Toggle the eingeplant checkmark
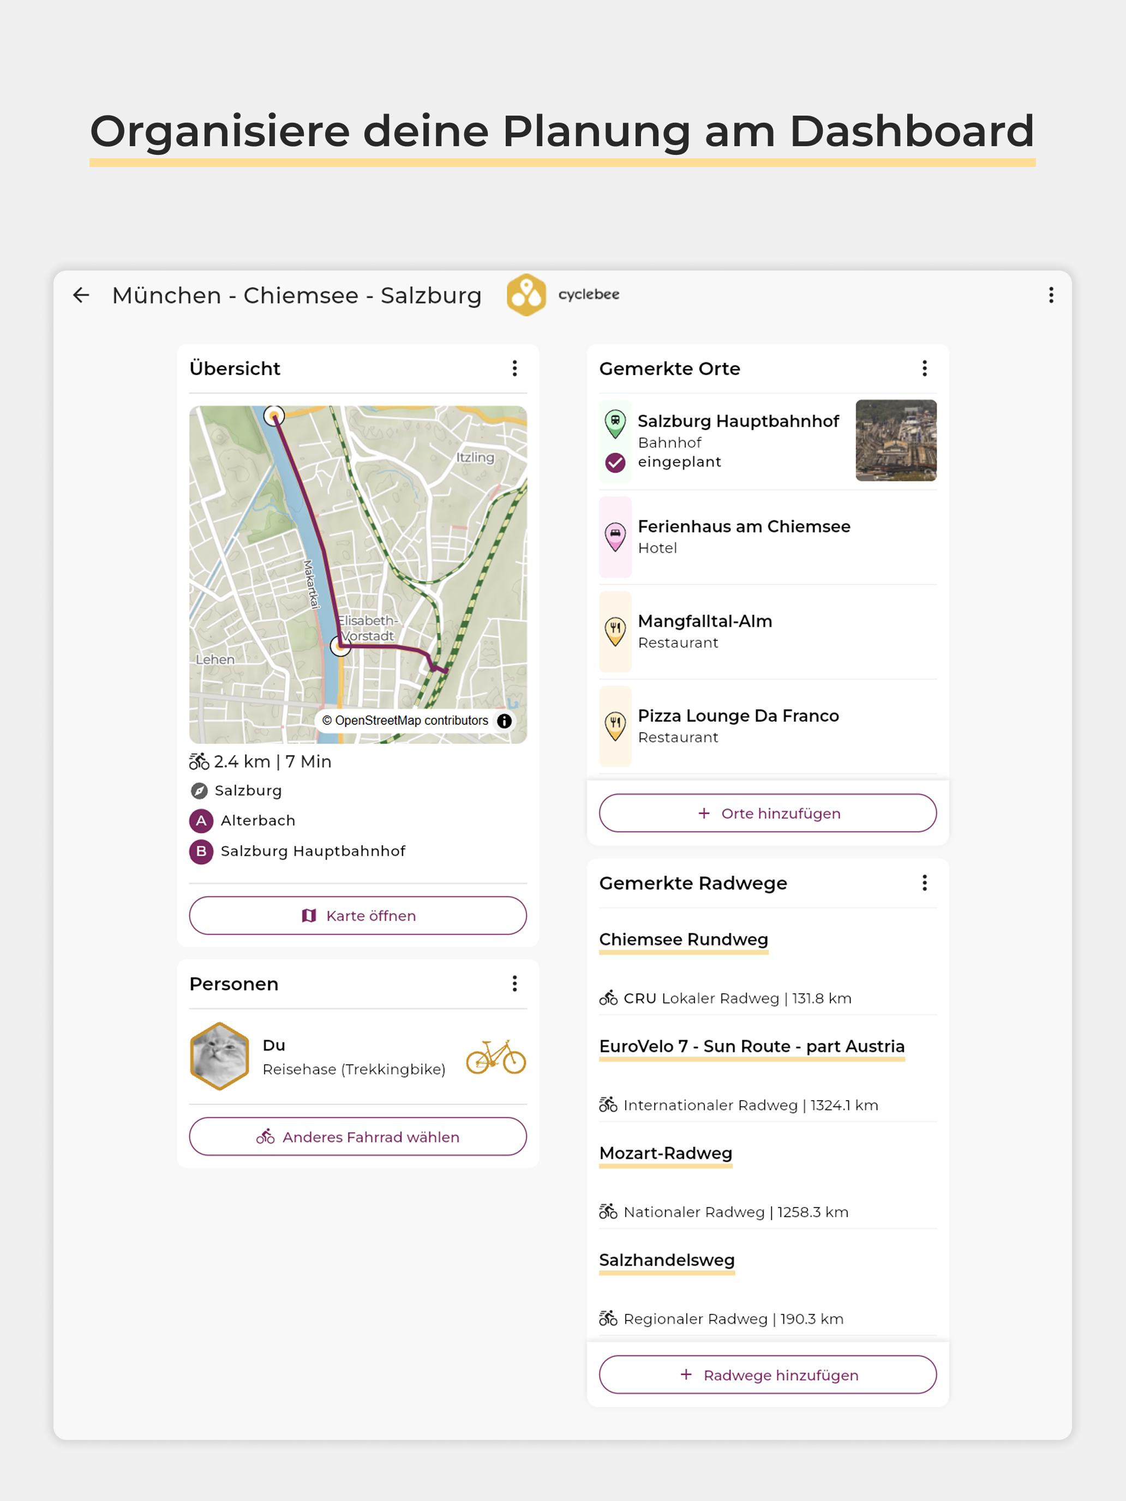This screenshot has height=1501, width=1126. 615,463
